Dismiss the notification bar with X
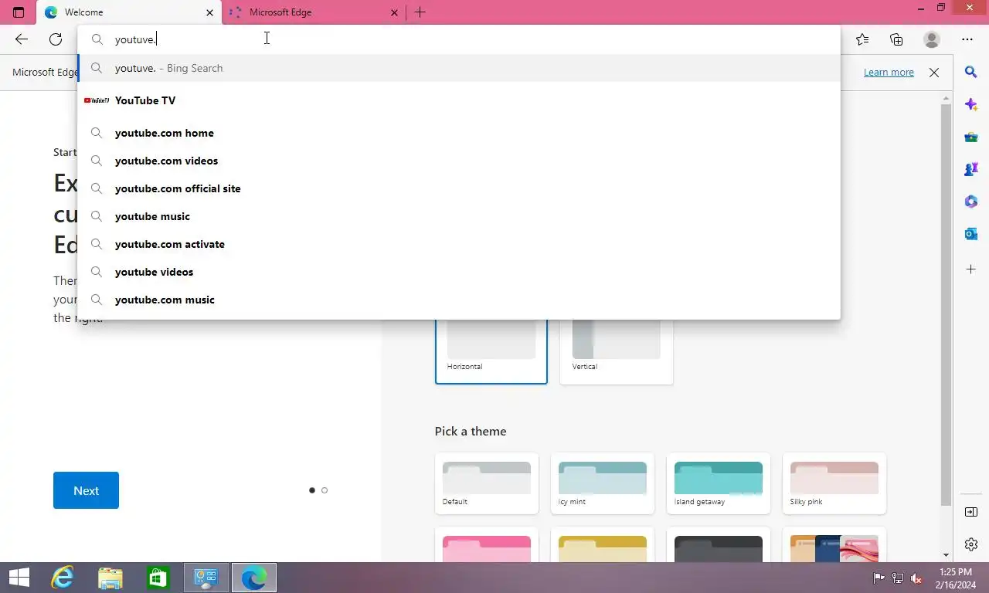Image resolution: width=989 pixels, height=593 pixels. 934,73
